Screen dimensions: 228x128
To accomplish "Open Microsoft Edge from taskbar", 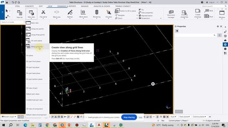I will click(25, 125).
